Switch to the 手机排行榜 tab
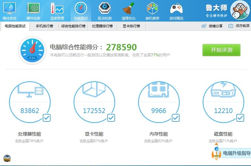Image resolution: width=251 pixels, height=166 pixels. click(x=44, y=26)
